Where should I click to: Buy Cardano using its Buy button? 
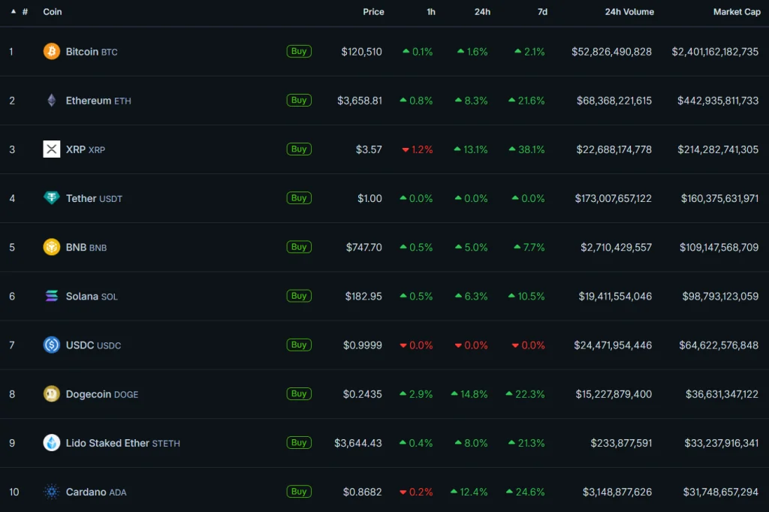299,492
